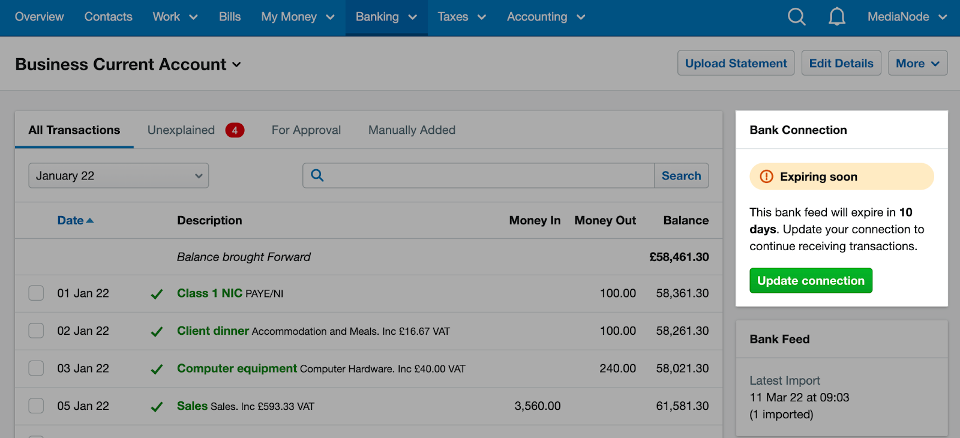Open search via magnifier icon in header
Viewport: 960px width, 438px height.
(796, 17)
